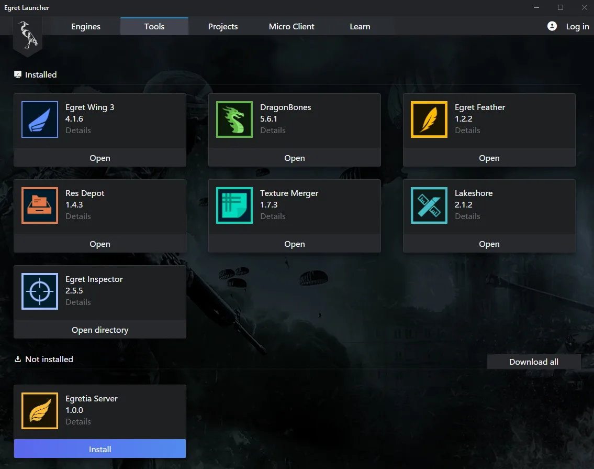
Task: Click the Installed section heading
Action: (41, 75)
